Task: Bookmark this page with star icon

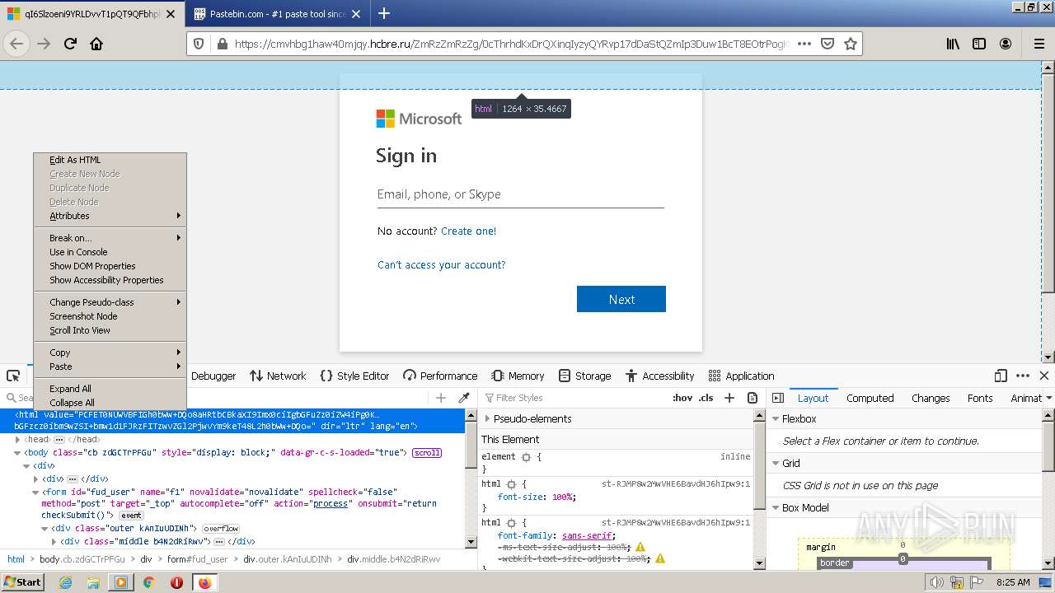Action: point(851,44)
